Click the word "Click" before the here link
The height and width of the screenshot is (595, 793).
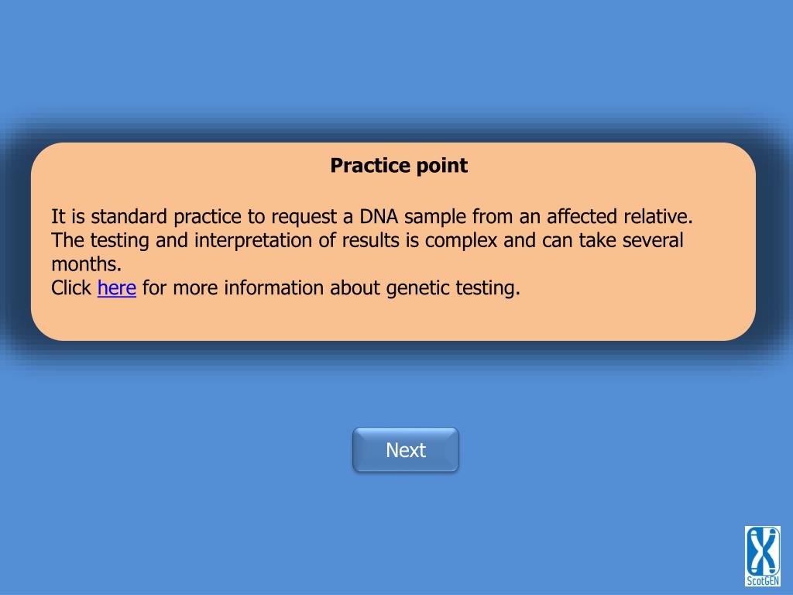[71, 288]
